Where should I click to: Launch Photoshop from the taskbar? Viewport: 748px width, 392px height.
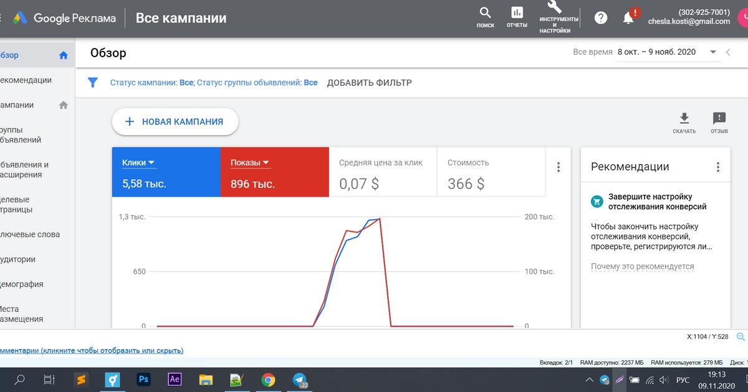click(143, 380)
